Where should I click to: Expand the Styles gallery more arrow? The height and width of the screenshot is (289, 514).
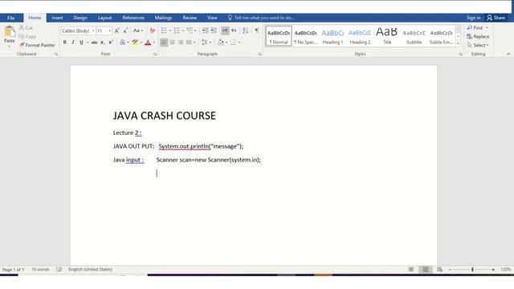click(459, 43)
